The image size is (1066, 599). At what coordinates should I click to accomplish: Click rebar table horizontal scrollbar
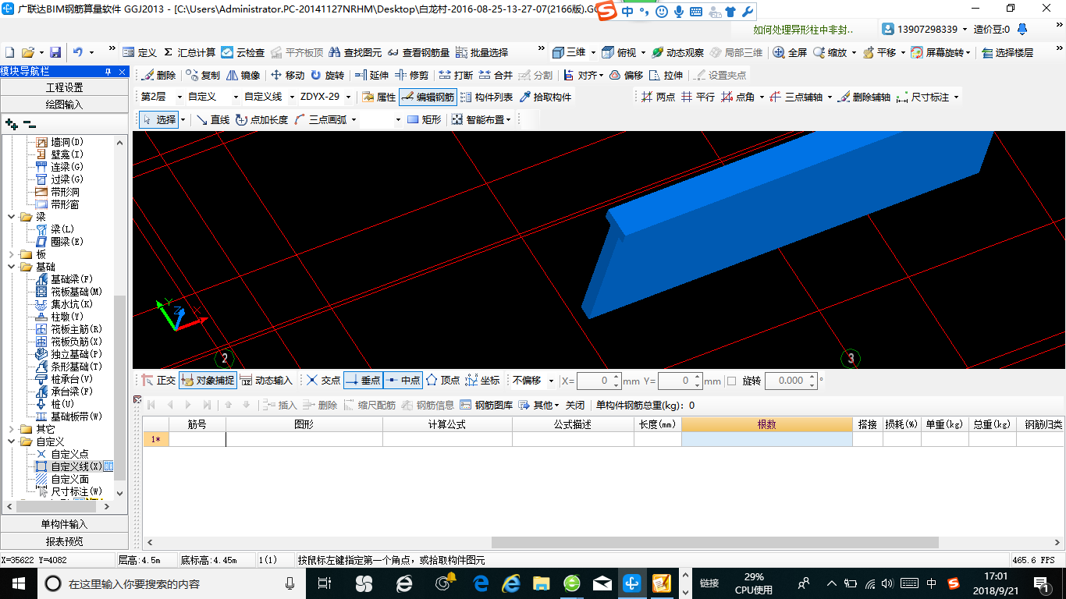click(x=715, y=542)
